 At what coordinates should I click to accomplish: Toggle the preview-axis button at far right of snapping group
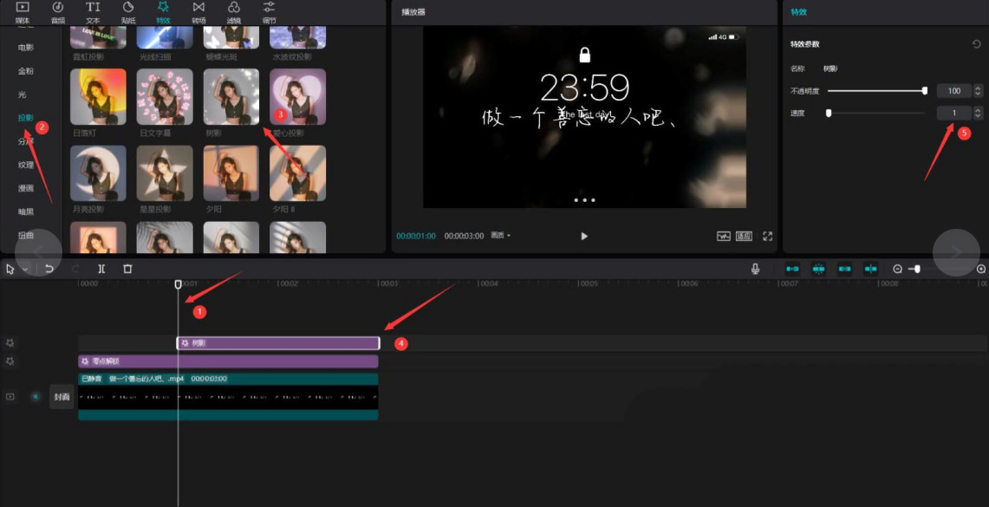tap(870, 269)
